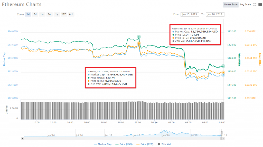This screenshot has width=263, height=147.
Task: Click the $14 000M axis label
Action: click(x=13, y=31)
